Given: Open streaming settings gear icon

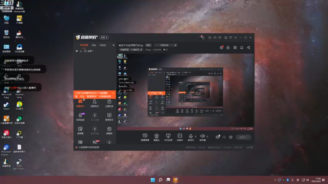Looking at the screenshot, I should pos(231,137).
